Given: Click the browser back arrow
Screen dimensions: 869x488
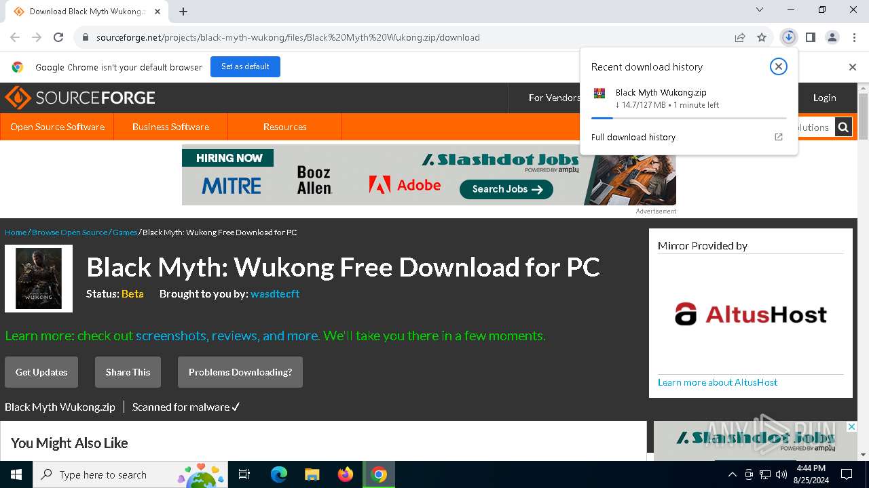Looking at the screenshot, I should click(x=15, y=37).
